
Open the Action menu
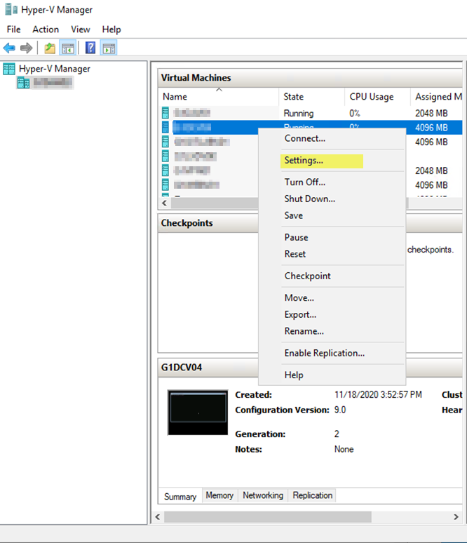point(46,29)
